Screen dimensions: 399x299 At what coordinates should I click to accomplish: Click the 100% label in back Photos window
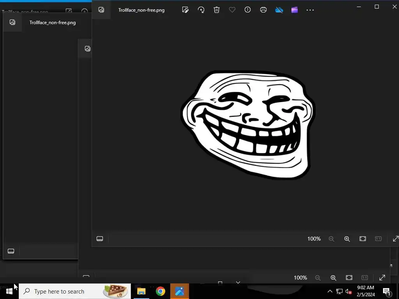pyautogui.click(x=300, y=278)
